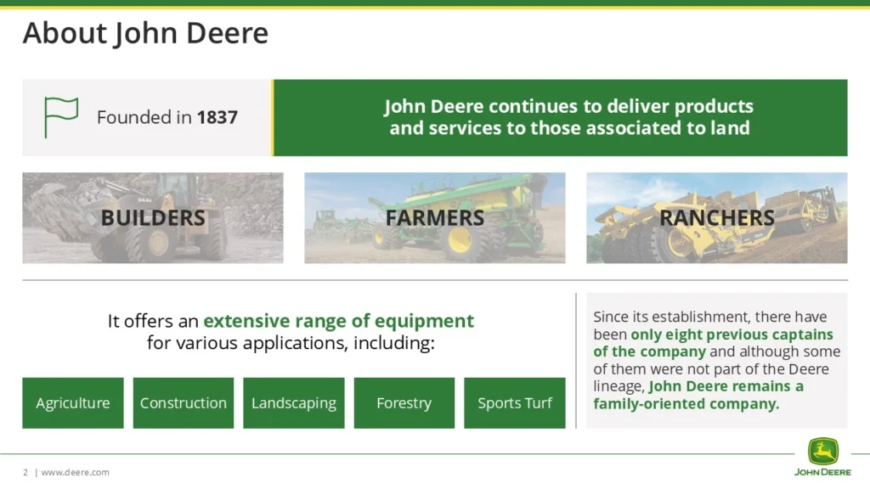This screenshot has height=489, width=870.
Task: Open the www.deere.com footer link
Action: tap(76, 472)
